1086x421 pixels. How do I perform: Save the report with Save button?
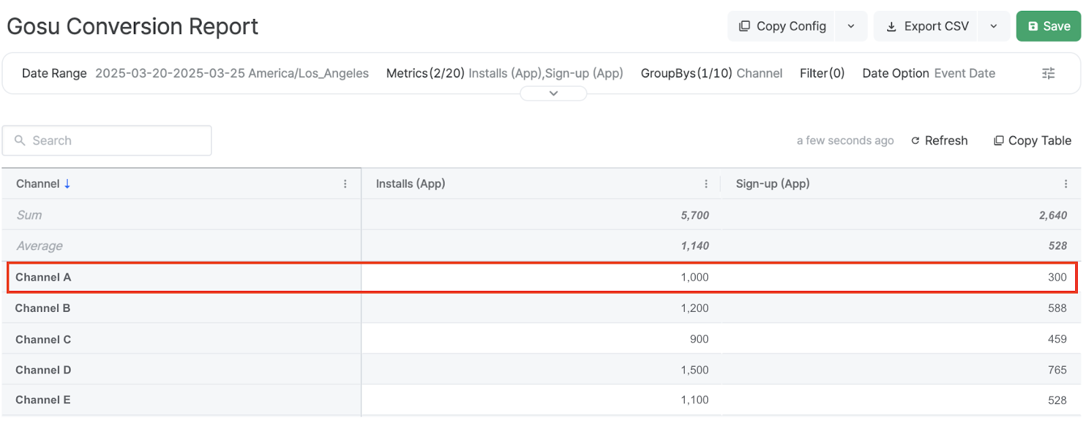point(1048,26)
